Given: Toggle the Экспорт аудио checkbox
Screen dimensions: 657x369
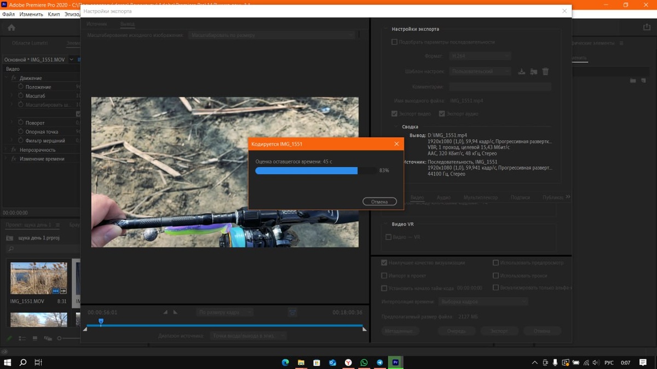Looking at the screenshot, I should [x=442, y=114].
